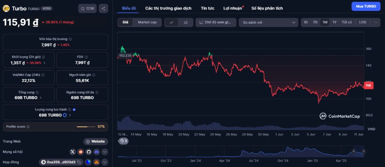Expand more contracts chevron
The height and width of the screenshot is (167, 385).
pyautogui.click(x=105, y=162)
